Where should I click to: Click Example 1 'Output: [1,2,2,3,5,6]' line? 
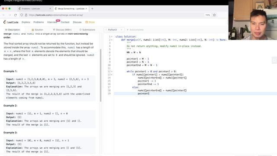pyautogui.click(x=21, y=83)
